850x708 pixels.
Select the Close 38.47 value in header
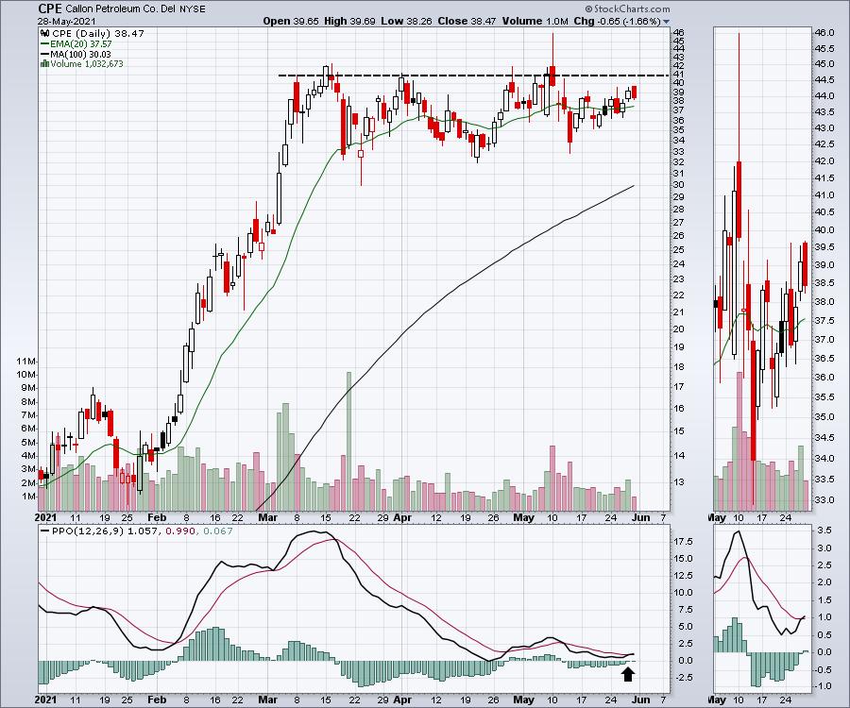tap(467, 21)
